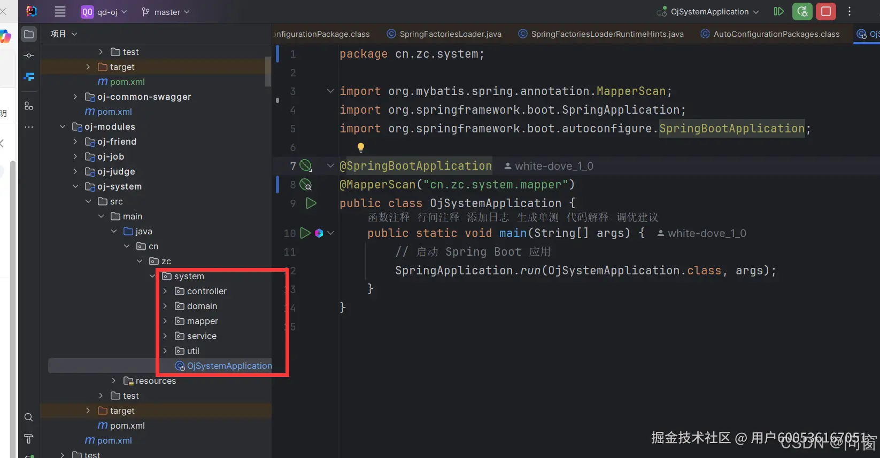
Task: Expand the mapper package
Action: 165,321
